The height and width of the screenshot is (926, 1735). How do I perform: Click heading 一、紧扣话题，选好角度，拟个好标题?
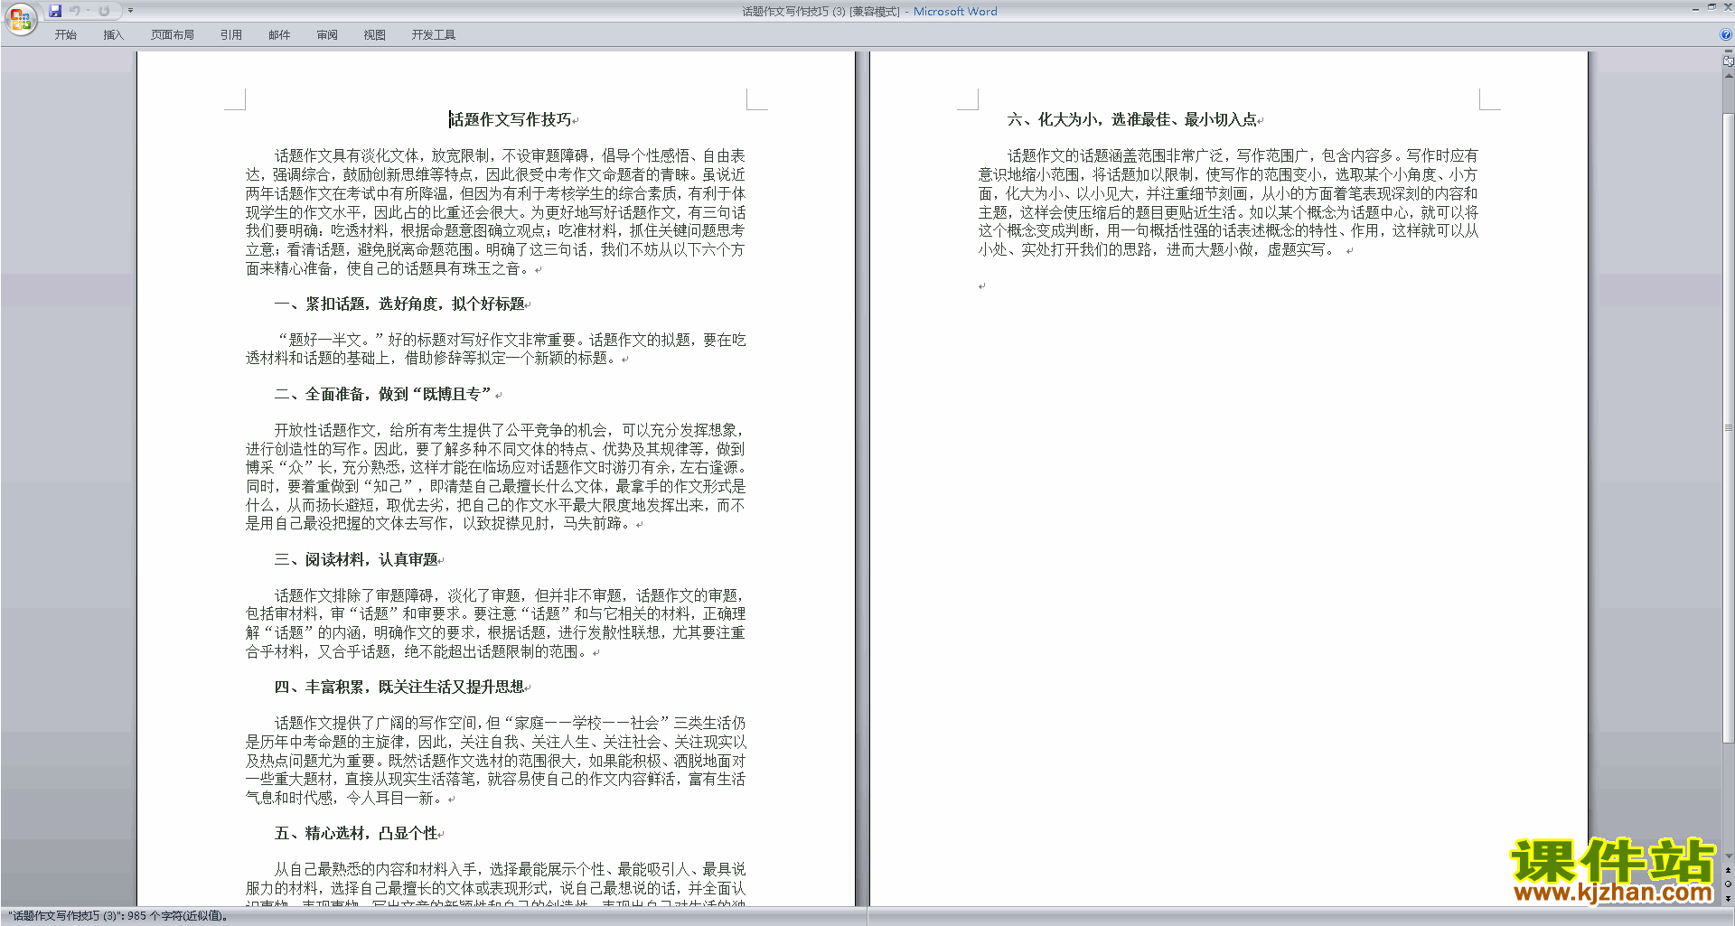pos(399,304)
